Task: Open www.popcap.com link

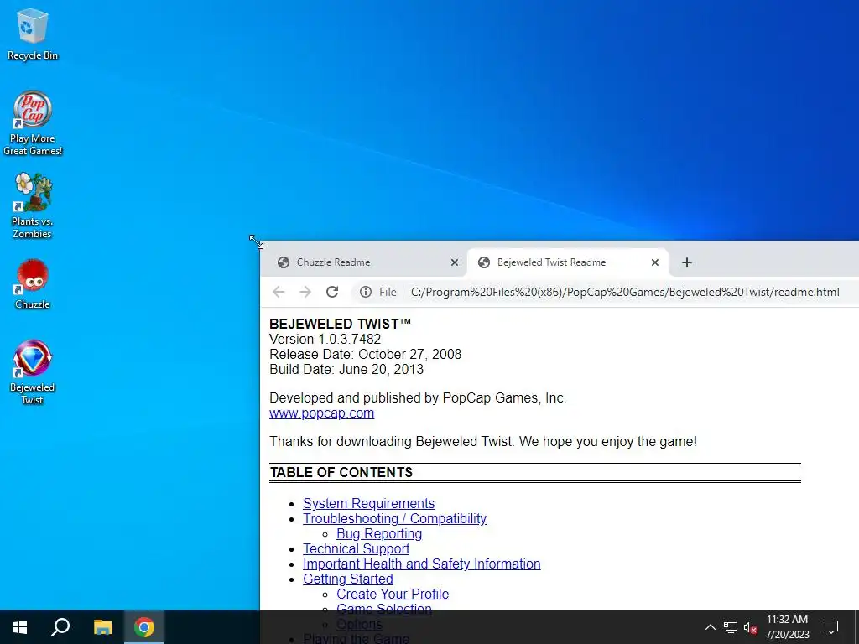Action: coord(321,413)
